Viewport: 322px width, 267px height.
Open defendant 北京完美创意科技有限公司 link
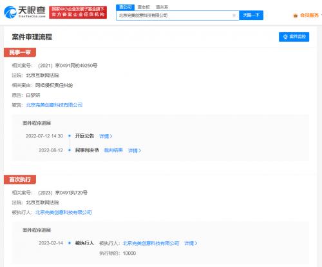coord(54,105)
